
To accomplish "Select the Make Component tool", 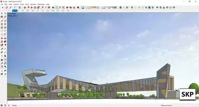I will tap(5, 13).
